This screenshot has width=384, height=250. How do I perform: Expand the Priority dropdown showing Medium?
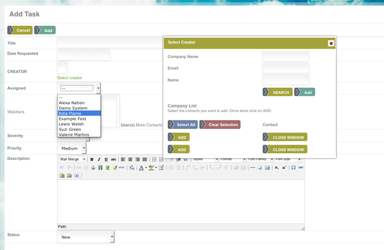73,148
